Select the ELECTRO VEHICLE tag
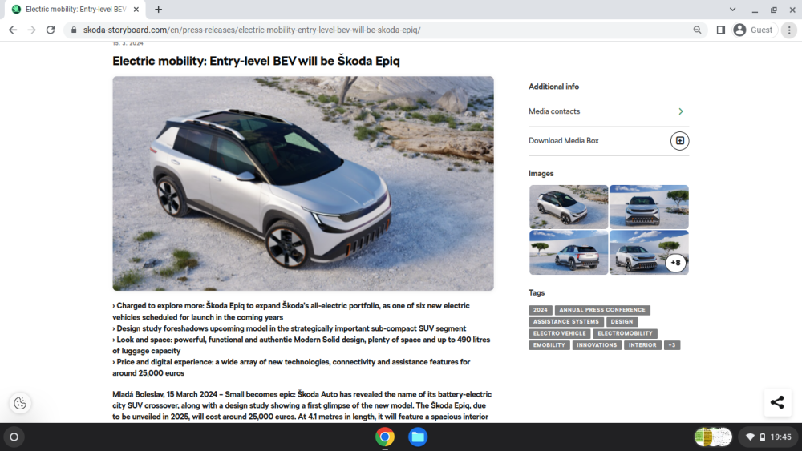The image size is (802, 451). click(560, 333)
